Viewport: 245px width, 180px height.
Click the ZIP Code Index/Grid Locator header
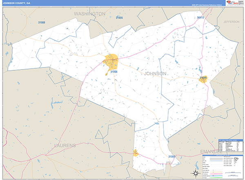coord(231,140)
